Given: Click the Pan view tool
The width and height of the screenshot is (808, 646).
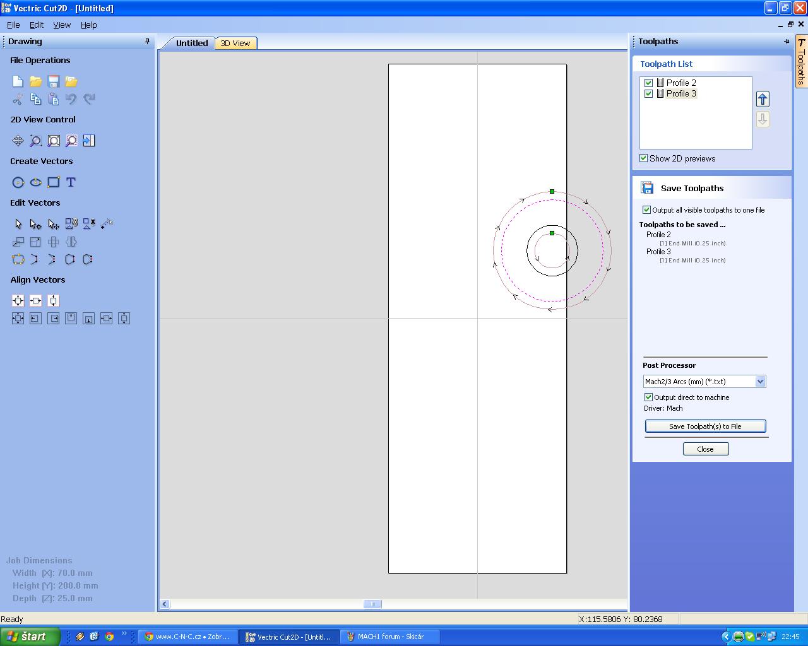Looking at the screenshot, I should pos(18,141).
